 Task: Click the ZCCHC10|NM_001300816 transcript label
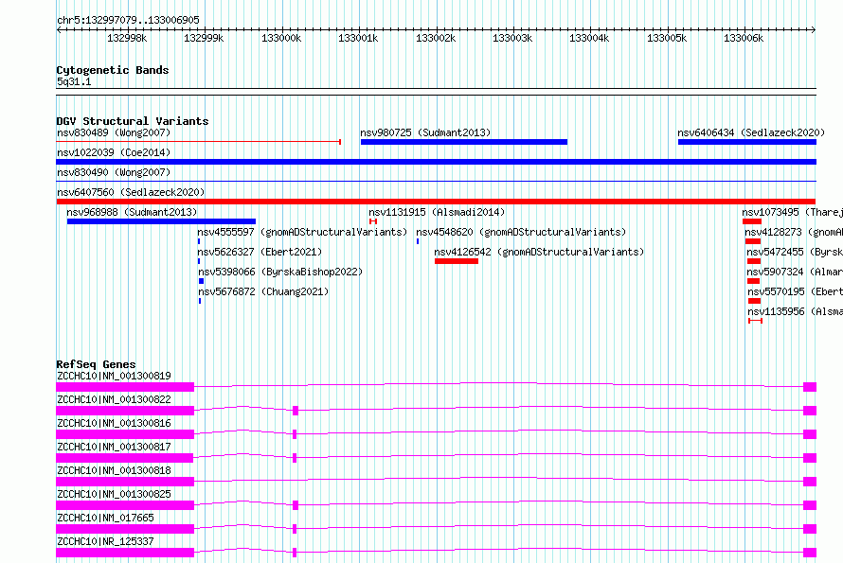114,423
